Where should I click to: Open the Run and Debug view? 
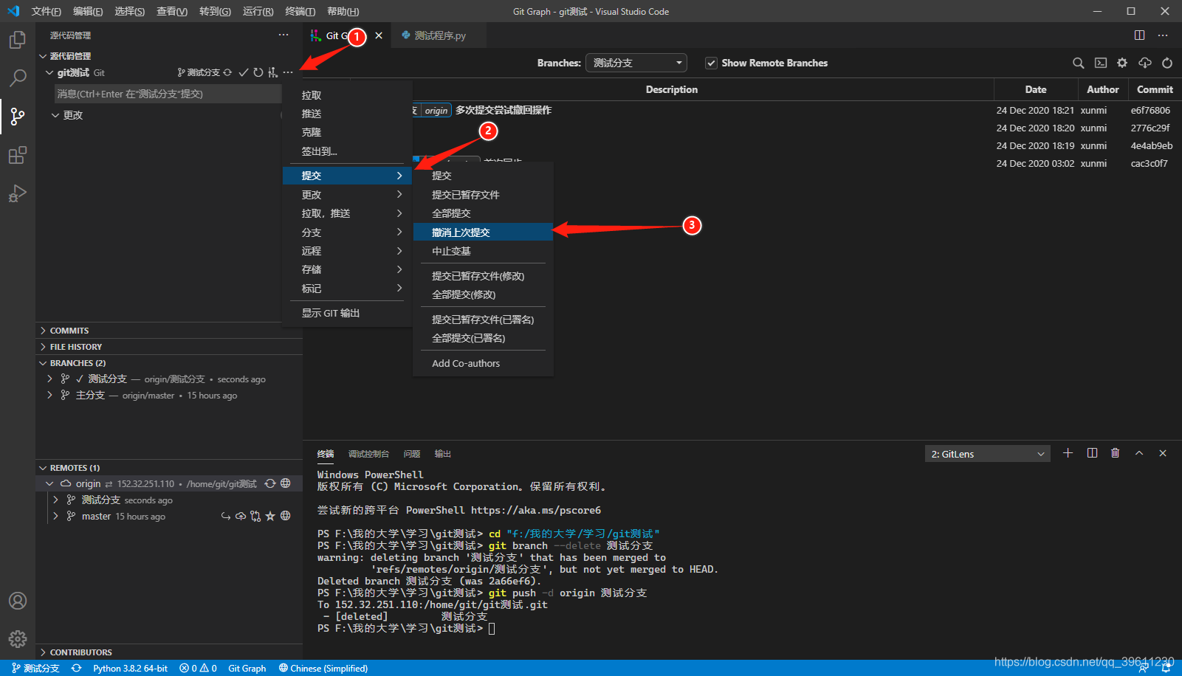17,193
